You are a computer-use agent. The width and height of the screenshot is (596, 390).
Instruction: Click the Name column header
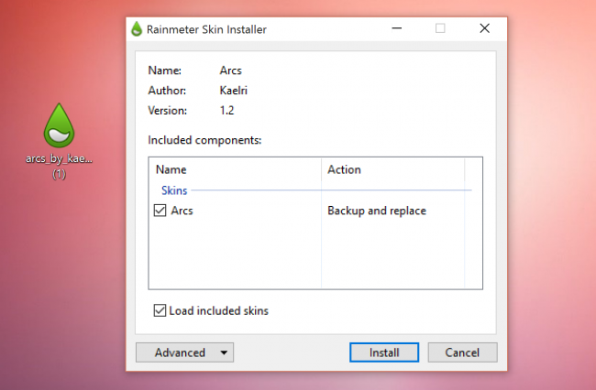[236, 169]
